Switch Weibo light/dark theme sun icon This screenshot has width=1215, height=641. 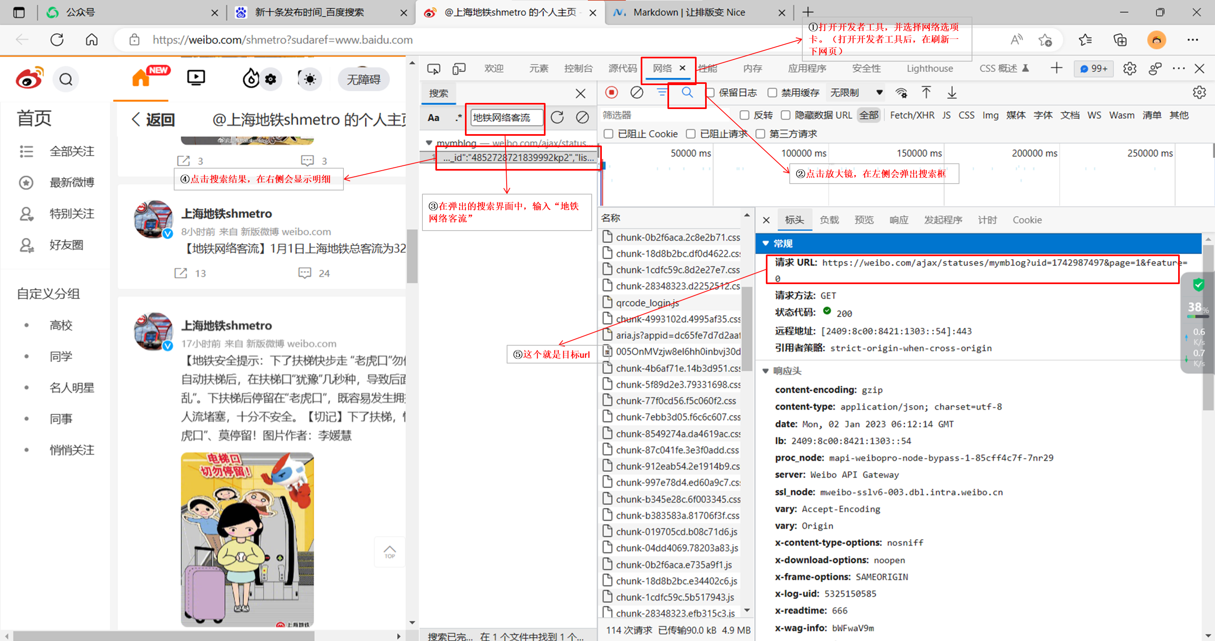pyautogui.click(x=309, y=79)
